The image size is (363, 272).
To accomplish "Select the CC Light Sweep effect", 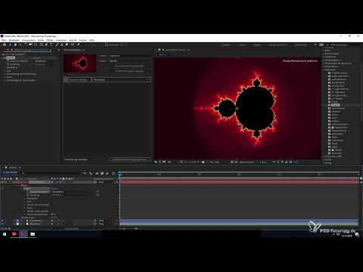I will [x=339, y=95].
